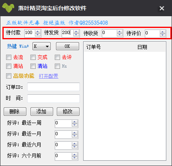Confirm hotkey with the OK button
Viewport: 172px width, 166px height.
[67, 46]
